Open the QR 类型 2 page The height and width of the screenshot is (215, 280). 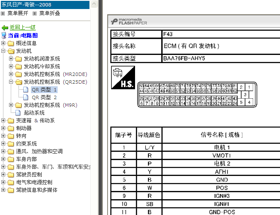pyautogui.click(x=44, y=97)
